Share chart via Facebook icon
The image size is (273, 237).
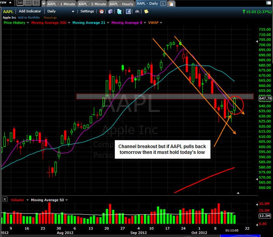coord(129,12)
